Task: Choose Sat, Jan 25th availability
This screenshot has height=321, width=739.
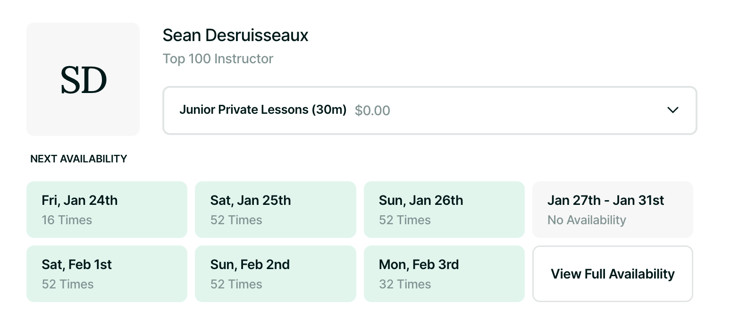Action: coord(275,209)
